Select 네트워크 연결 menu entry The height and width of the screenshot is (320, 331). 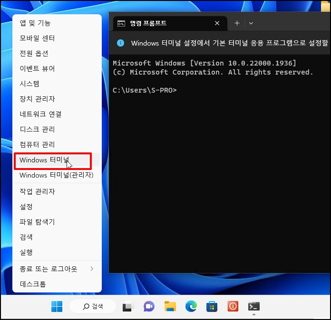coord(57,114)
